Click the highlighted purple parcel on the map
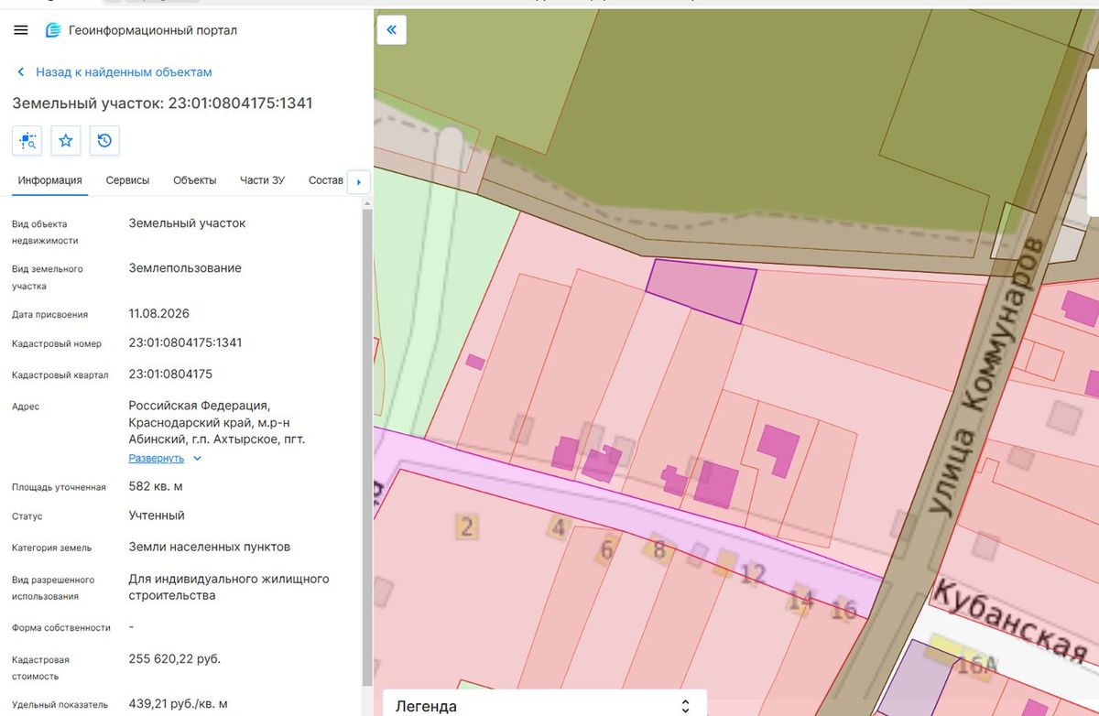 pyautogui.click(x=702, y=289)
